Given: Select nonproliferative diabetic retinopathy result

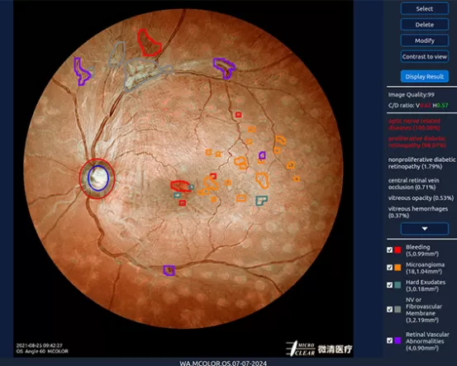Looking at the screenshot, I should point(421,164).
